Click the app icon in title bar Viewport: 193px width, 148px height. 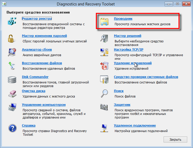point(4,4)
